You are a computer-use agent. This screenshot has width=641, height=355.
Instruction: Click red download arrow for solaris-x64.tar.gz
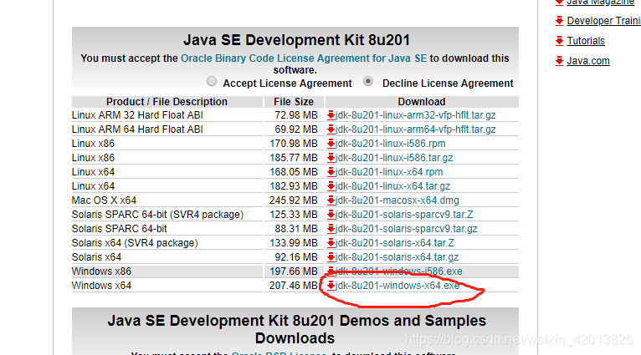click(331, 257)
